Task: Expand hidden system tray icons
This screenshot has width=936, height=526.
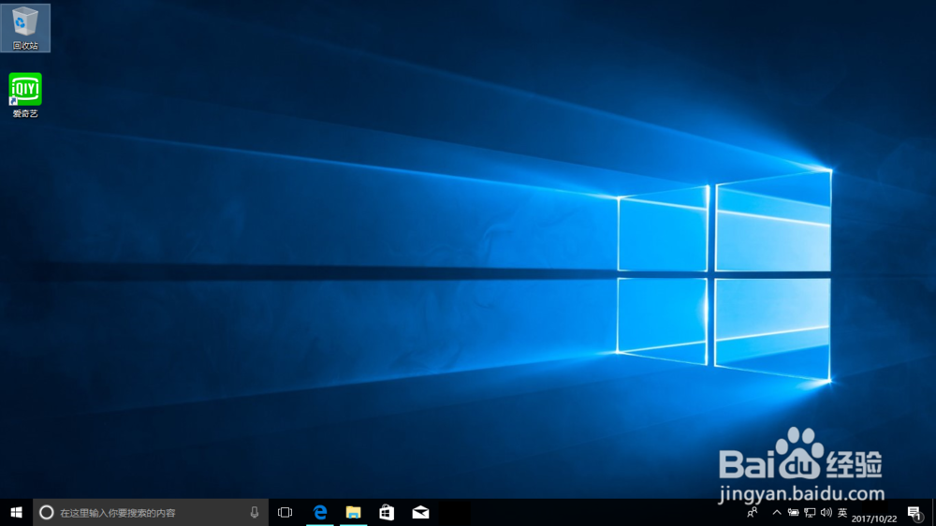Action: click(777, 512)
